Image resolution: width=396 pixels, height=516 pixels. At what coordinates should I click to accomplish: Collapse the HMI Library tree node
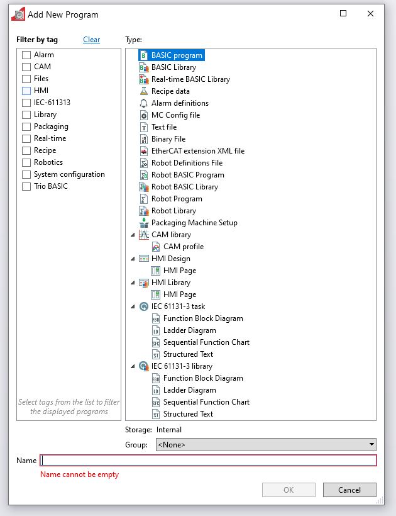(133, 283)
